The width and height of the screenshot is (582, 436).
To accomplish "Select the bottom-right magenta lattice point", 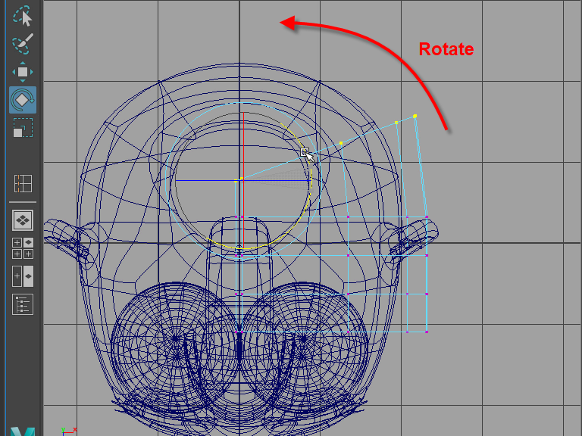I will tap(427, 332).
